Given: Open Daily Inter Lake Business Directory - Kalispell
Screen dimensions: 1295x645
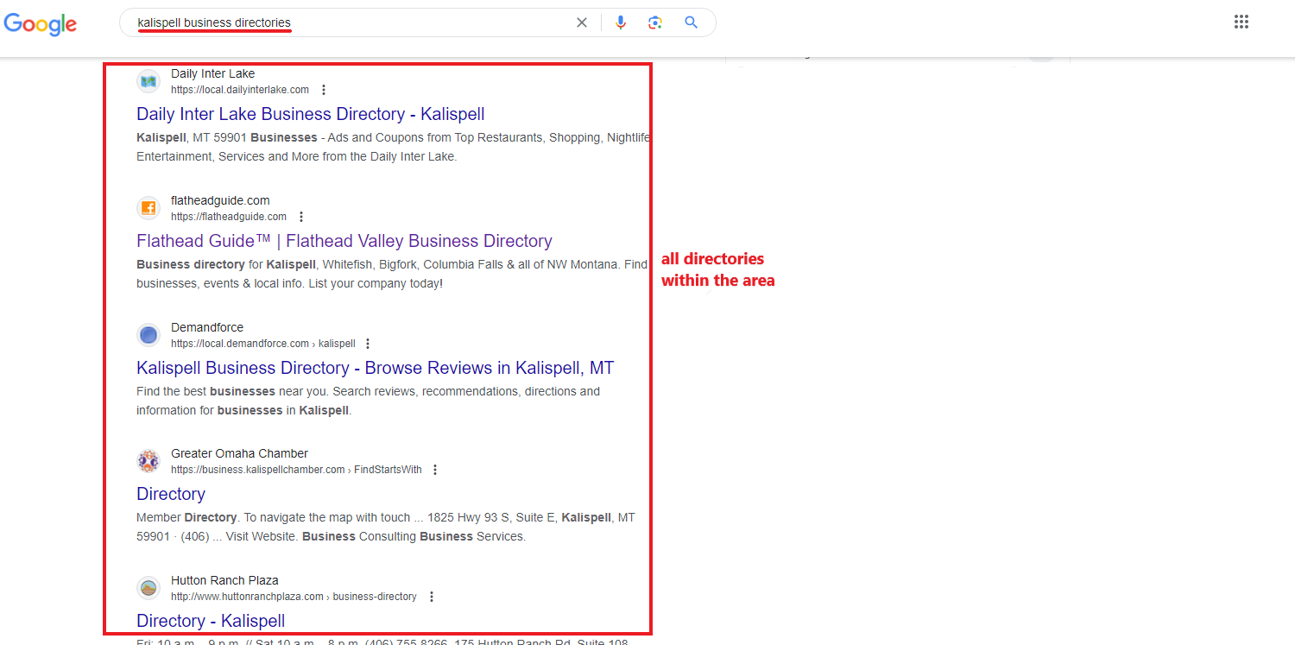Looking at the screenshot, I should [x=311, y=114].
